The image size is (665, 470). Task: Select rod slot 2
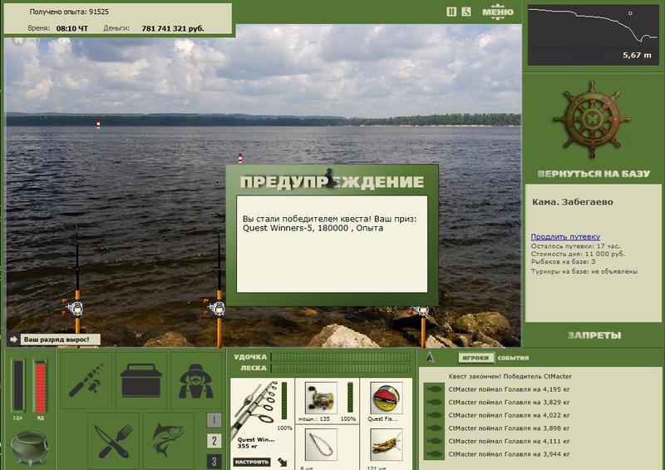214,441
